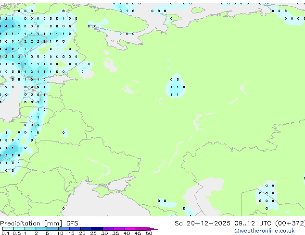Click legend value label '45'

138,233
